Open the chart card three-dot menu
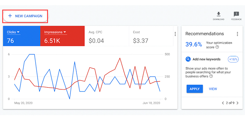Image resolution: width=245 pixels, height=119 pixels. [175, 34]
